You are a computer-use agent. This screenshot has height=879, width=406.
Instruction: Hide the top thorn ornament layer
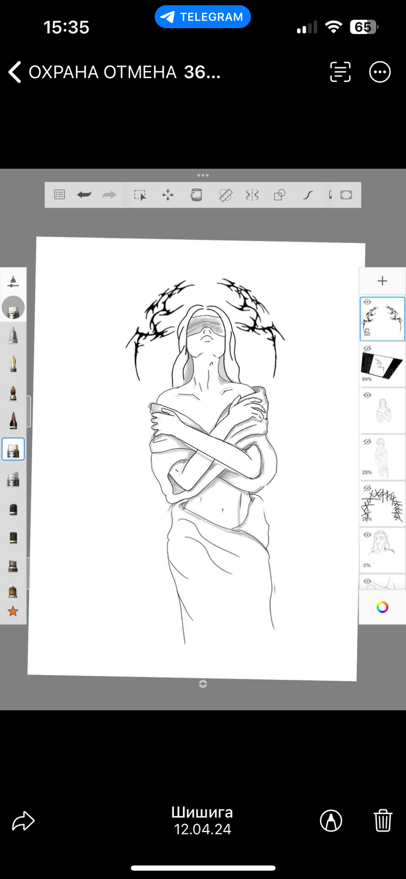click(x=367, y=302)
